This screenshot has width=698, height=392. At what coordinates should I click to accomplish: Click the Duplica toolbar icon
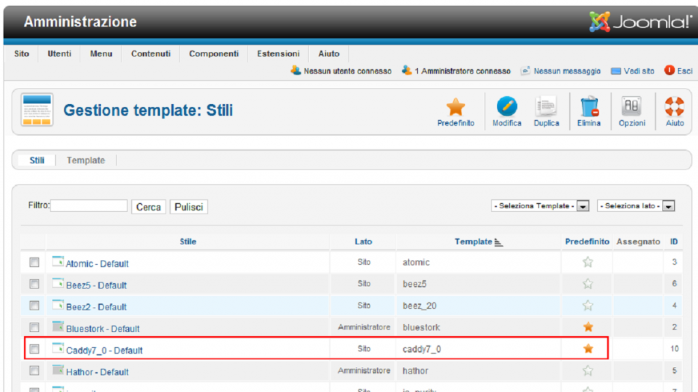coord(546,107)
